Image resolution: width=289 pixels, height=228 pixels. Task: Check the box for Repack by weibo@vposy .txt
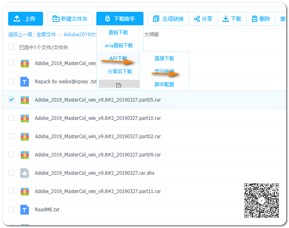[11, 81]
